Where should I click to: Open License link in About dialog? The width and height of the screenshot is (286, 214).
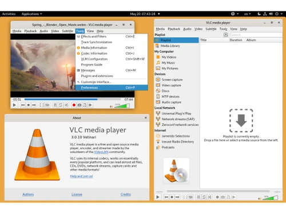77,194
